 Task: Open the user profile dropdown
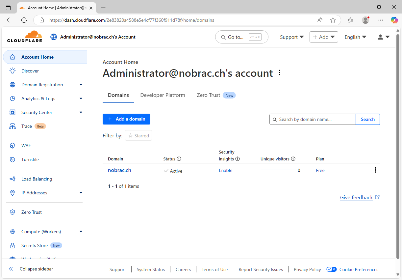pos(384,37)
